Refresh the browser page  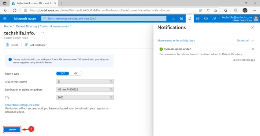click(x=15, y=10)
